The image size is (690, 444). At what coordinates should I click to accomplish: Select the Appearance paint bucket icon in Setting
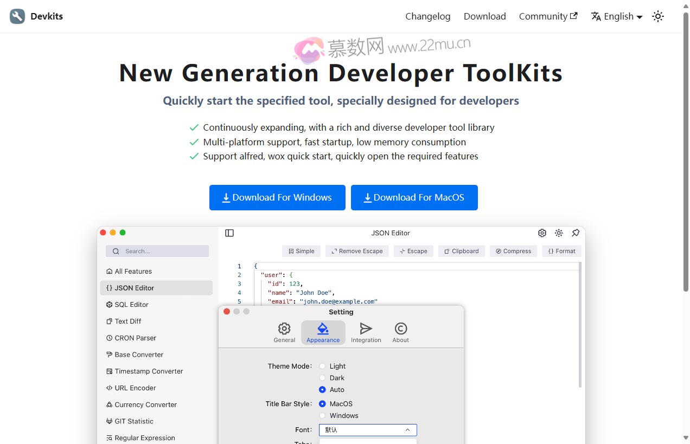point(323,329)
